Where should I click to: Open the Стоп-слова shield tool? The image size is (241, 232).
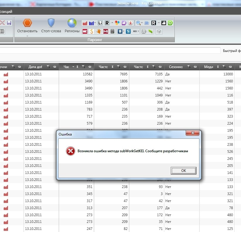51,26
